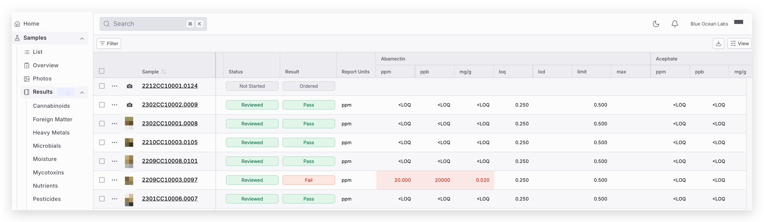764x222 pixels.
Task: Open sample link 2212CC10001.0124
Action: coord(170,86)
